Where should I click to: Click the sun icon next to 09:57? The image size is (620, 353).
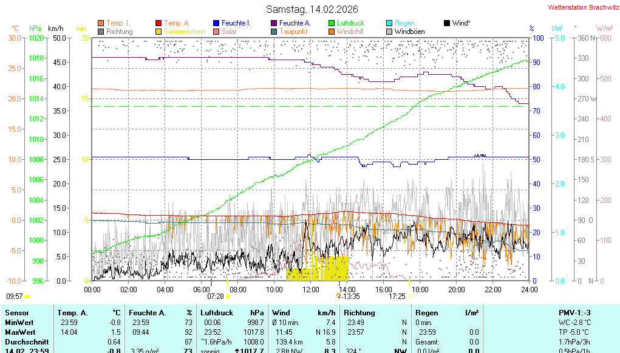(27, 296)
